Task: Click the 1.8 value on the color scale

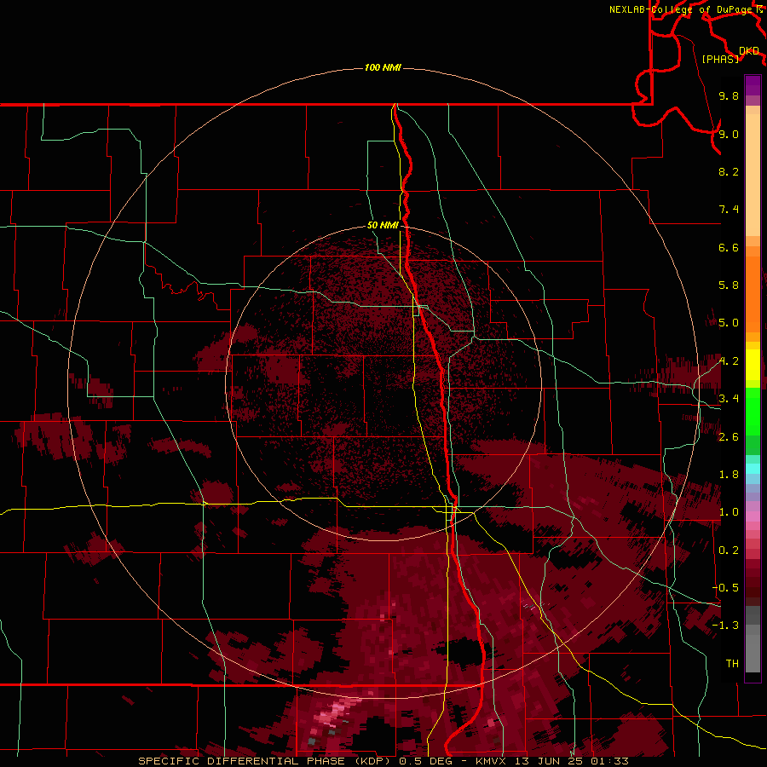Action: [x=729, y=475]
